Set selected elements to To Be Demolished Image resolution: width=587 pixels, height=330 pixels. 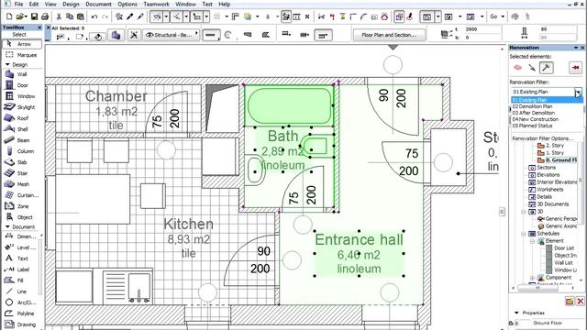532,68
